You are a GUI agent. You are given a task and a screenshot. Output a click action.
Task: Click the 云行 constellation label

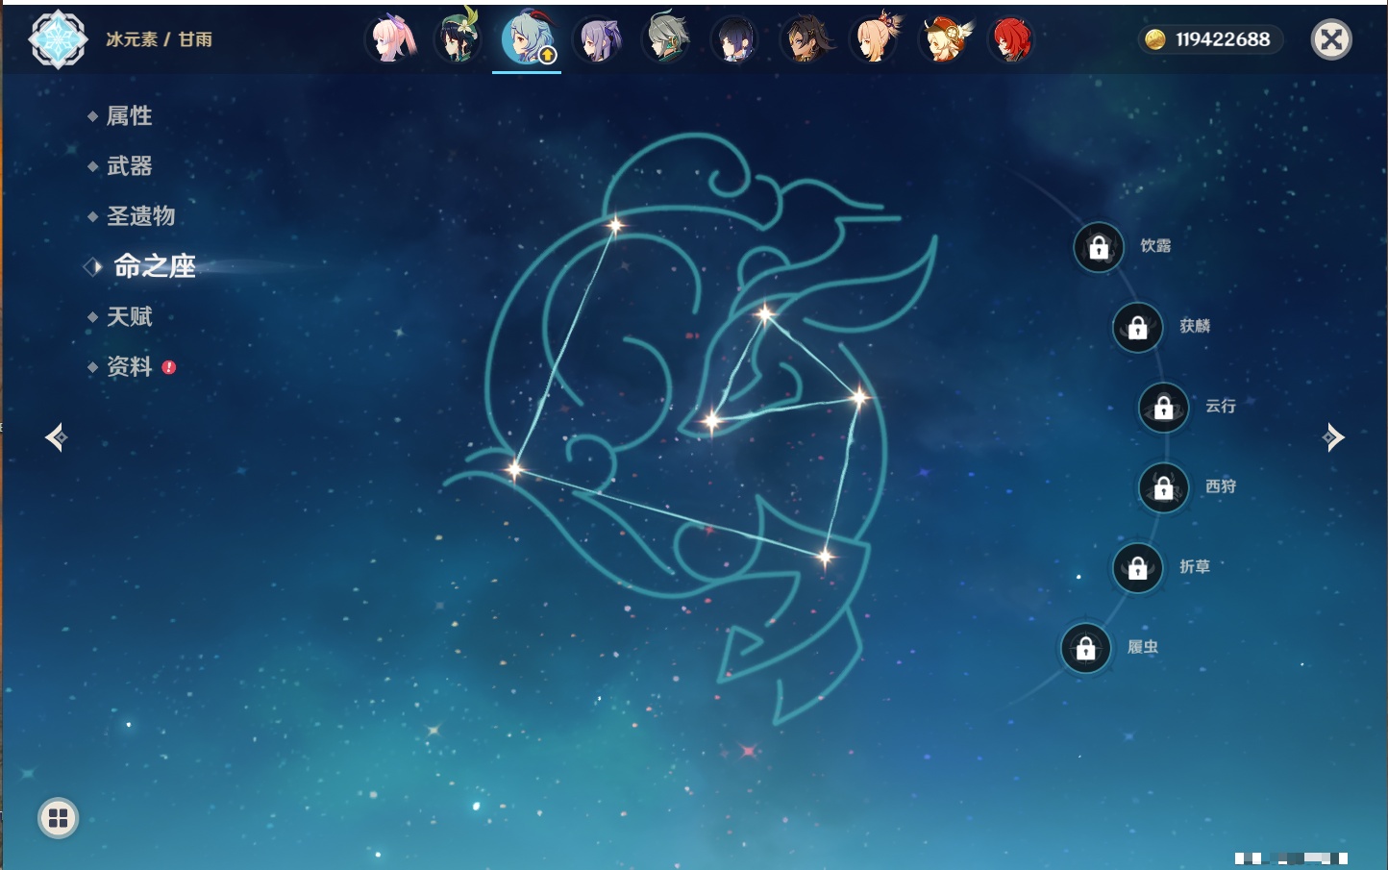1221,406
